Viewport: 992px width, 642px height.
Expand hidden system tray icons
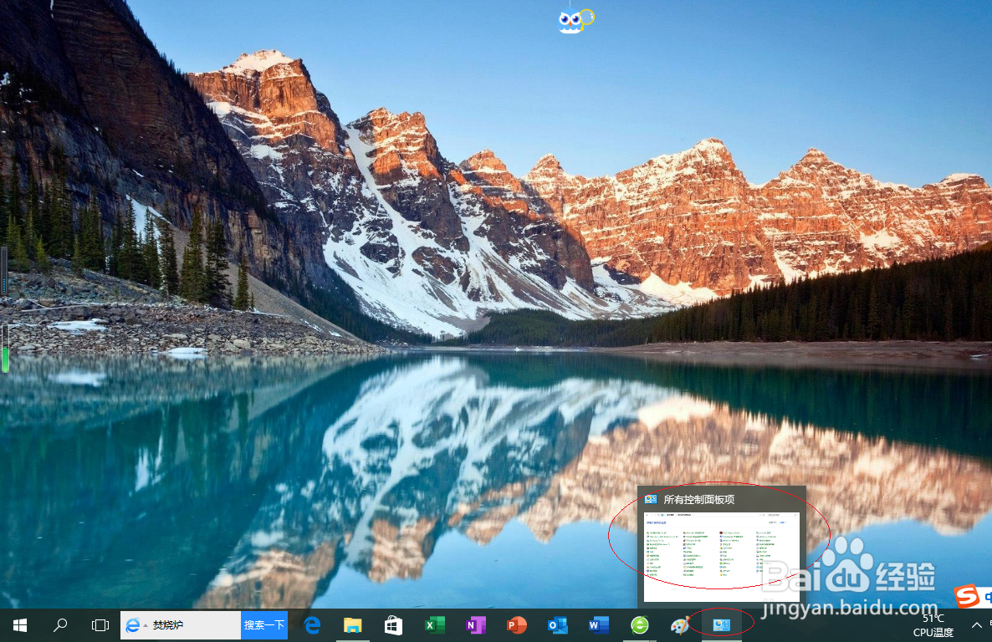coord(977,625)
